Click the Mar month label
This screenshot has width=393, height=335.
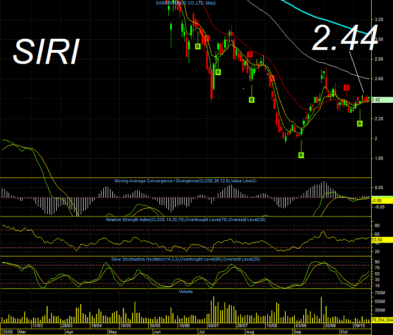22,332
